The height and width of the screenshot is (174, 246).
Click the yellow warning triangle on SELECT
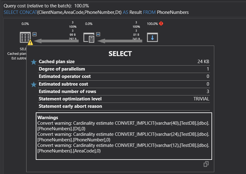tap(30, 42)
